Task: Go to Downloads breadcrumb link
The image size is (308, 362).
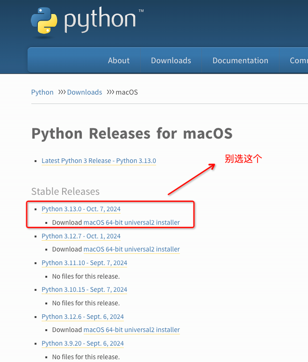Action: click(x=84, y=92)
